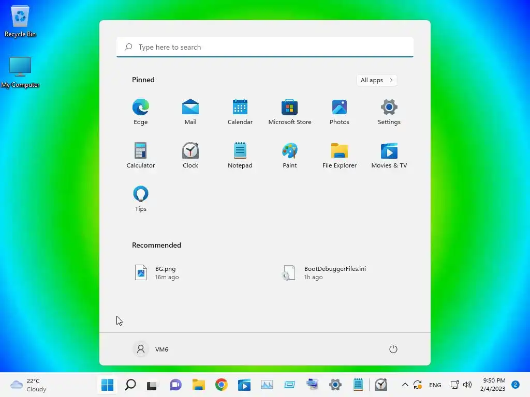Open the Clock app on the taskbar
Viewport: 530px width, 397px height.
point(381,385)
